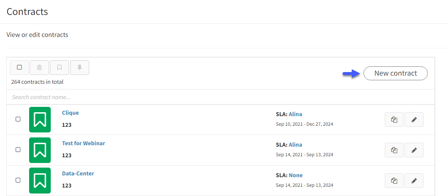
Task: Click the pin icon in toolbar
Action: click(80, 67)
